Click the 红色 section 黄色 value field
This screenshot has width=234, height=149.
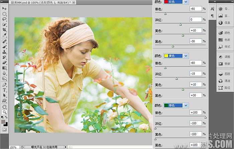click(x=196, y=30)
